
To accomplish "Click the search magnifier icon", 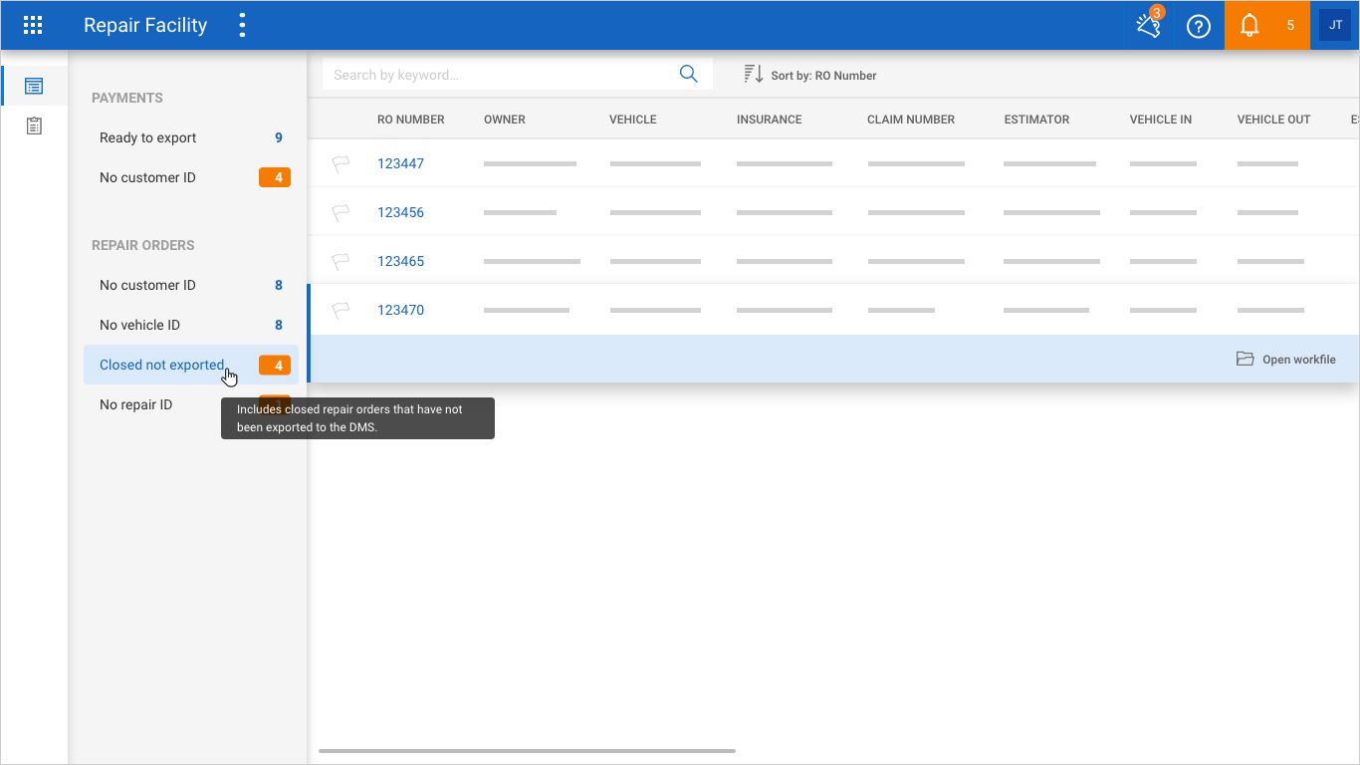I will coord(688,75).
